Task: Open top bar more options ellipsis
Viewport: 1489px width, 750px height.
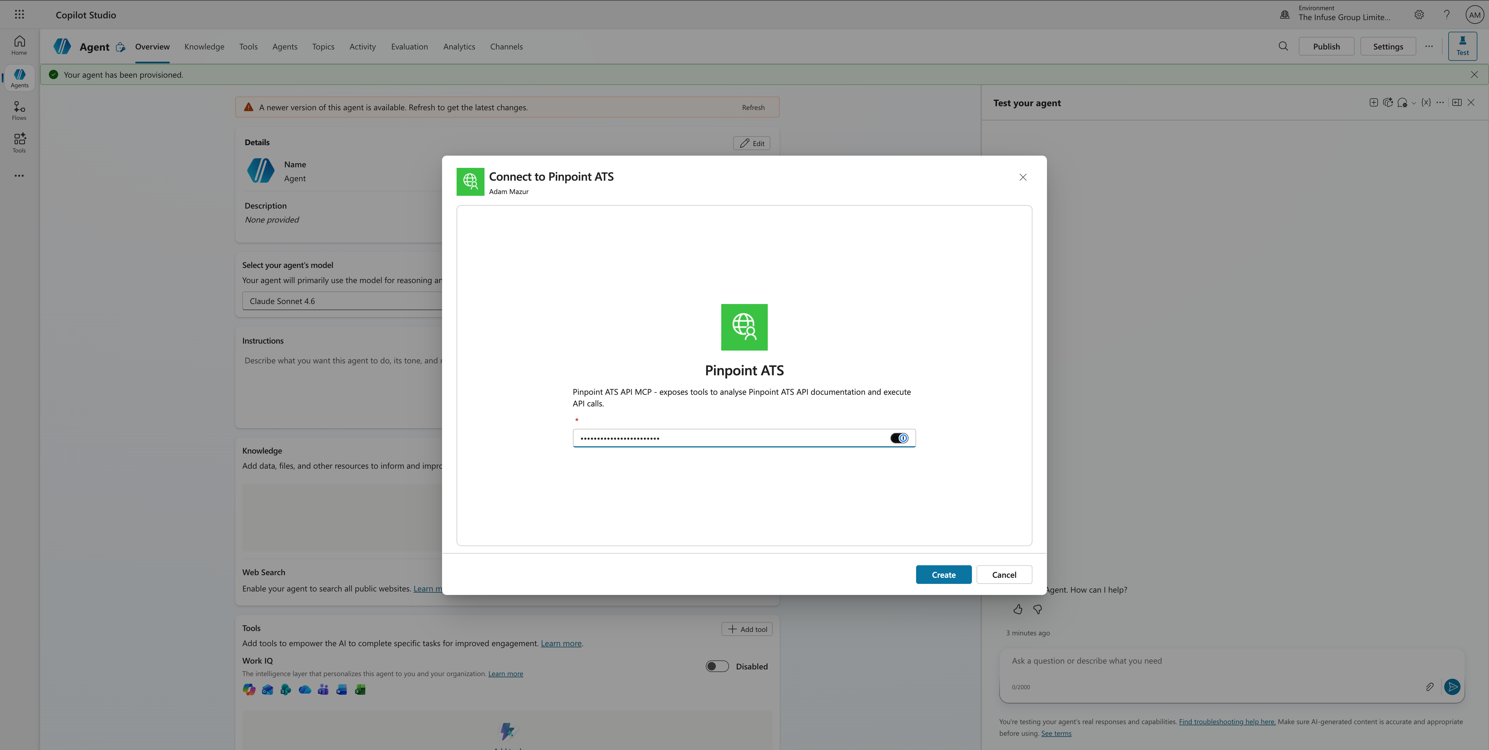Action: point(1428,46)
